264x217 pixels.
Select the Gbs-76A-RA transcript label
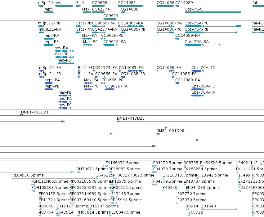point(197,42)
